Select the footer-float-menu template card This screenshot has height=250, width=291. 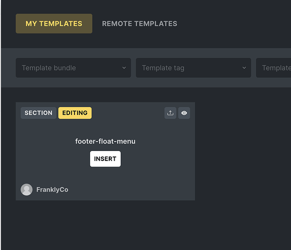click(x=105, y=151)
